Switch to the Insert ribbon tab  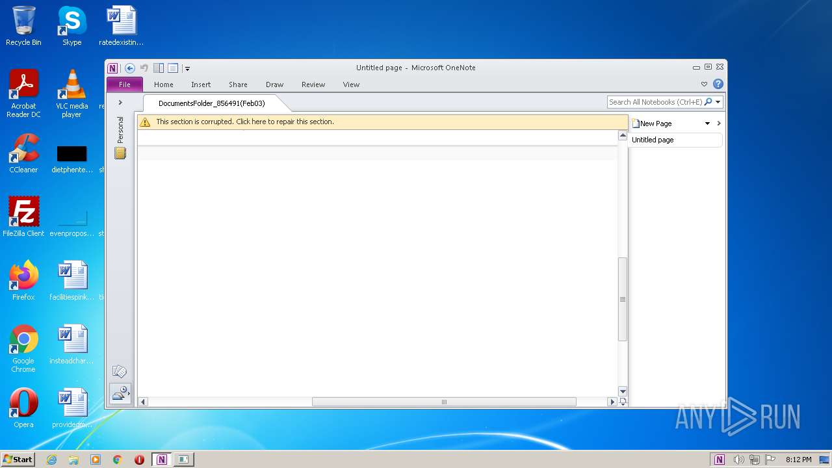201,84
